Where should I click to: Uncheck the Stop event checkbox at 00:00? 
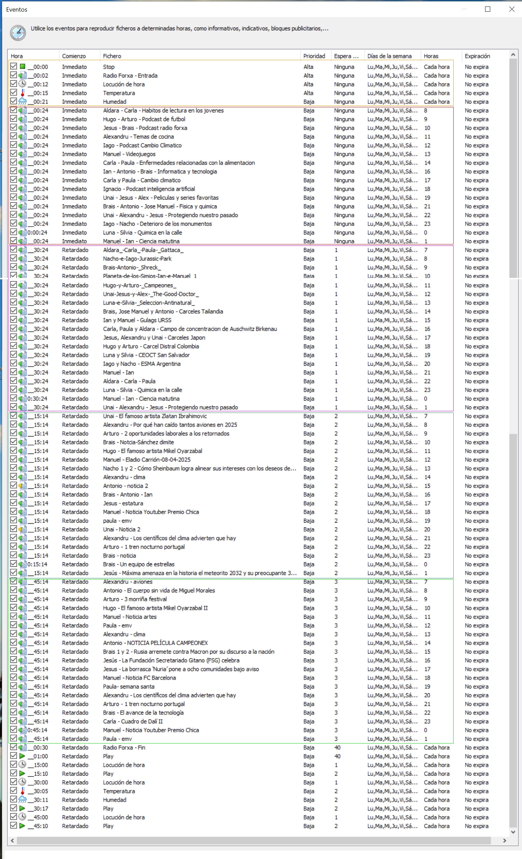(14, 66)
